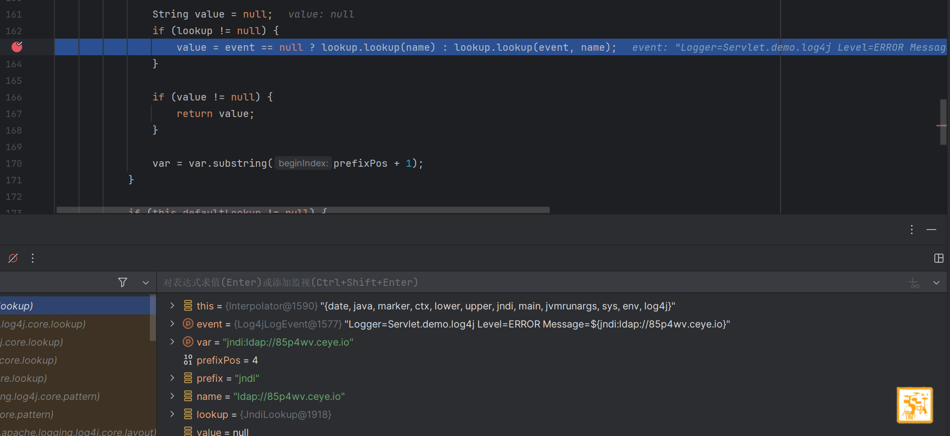Click the prefixPos primitive type icon

tap(188, 360)
